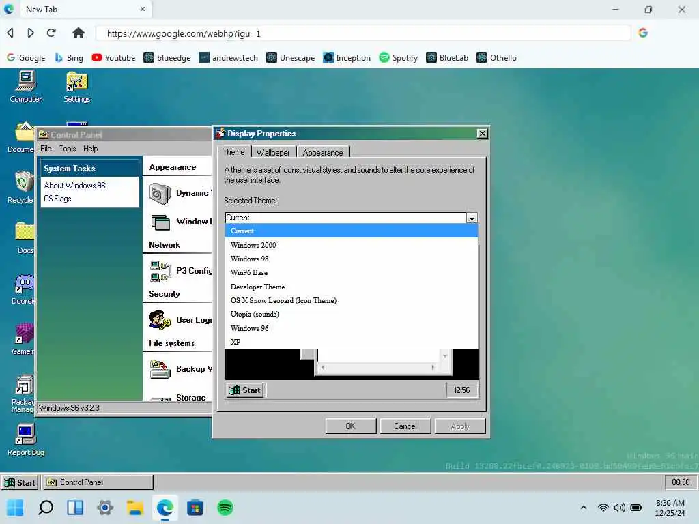Open the Othello bookmark
Viewport: 699px width, 524px height.
coord(497,57)
